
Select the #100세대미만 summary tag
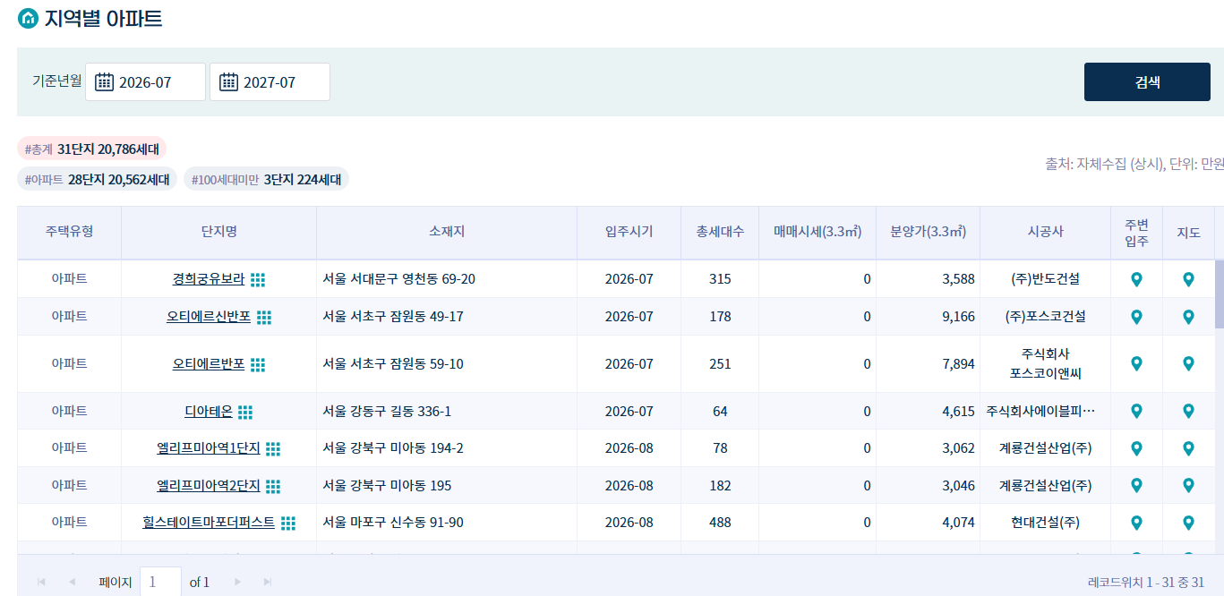click(266, 180)
